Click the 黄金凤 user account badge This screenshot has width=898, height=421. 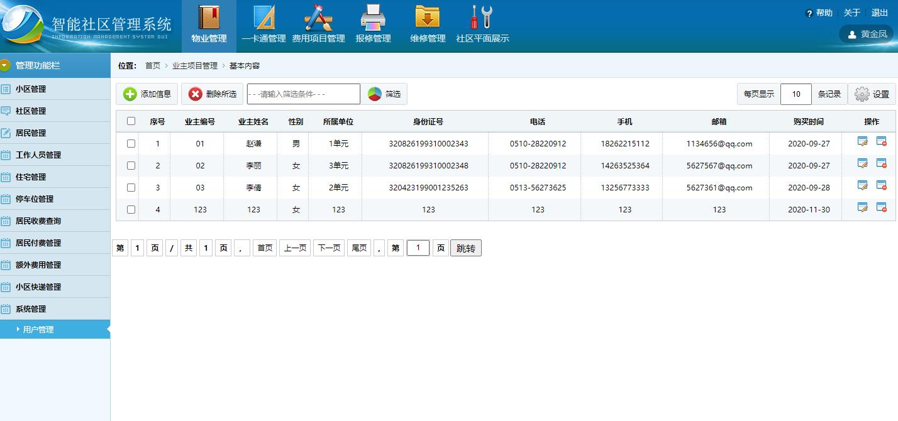click(x=866, y=34)
